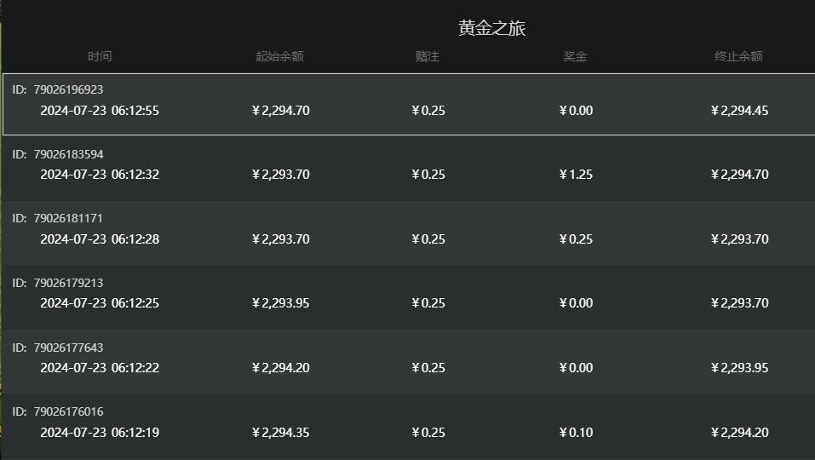The image size is (815, 460).
Task: Click the timestamp 2024-07-23 06:12:19
Action: (100, 433)
